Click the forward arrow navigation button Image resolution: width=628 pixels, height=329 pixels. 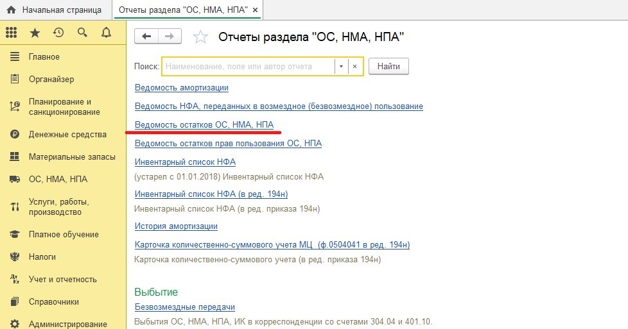tap(170, 37)
